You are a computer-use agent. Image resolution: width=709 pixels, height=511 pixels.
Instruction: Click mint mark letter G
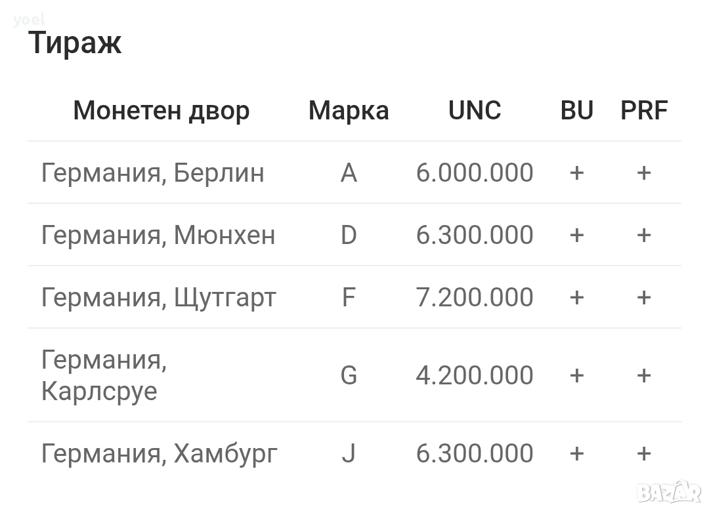349,375
